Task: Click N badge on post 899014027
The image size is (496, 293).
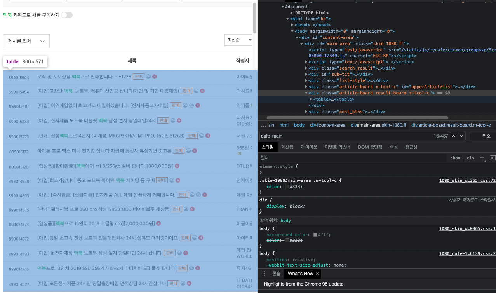Action: (x=189, y=283)
